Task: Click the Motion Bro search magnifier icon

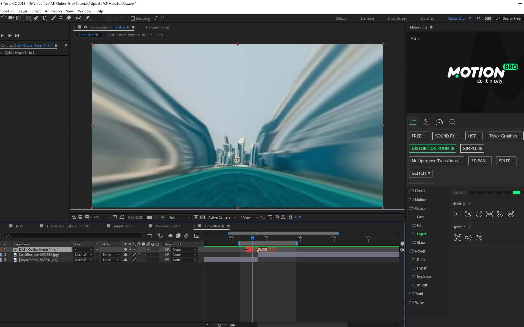Action: 452,122
